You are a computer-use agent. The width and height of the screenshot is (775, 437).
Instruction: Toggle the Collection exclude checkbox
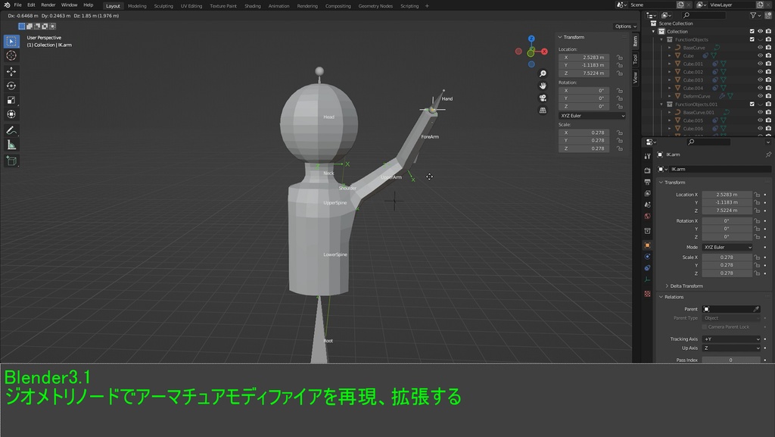(752, 31)
